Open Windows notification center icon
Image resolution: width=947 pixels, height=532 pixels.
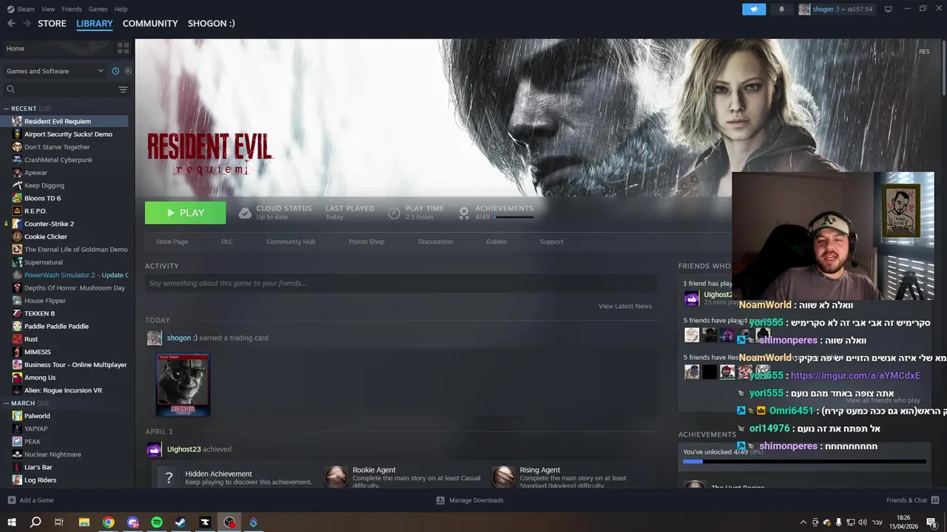931,522
